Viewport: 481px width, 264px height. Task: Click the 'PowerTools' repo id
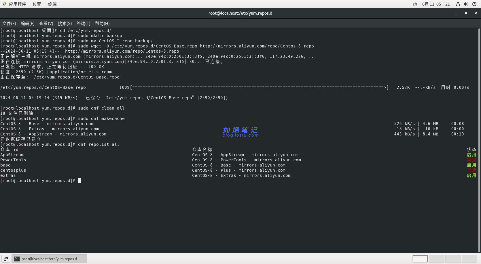pyautogui.click(x=13, y=160)
